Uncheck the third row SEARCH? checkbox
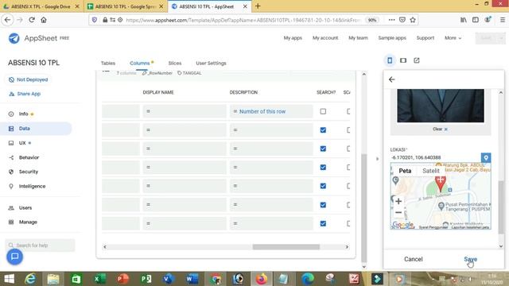 (323, 149)
